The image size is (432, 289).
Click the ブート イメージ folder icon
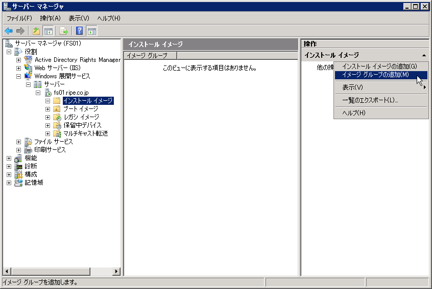[57, 109]
